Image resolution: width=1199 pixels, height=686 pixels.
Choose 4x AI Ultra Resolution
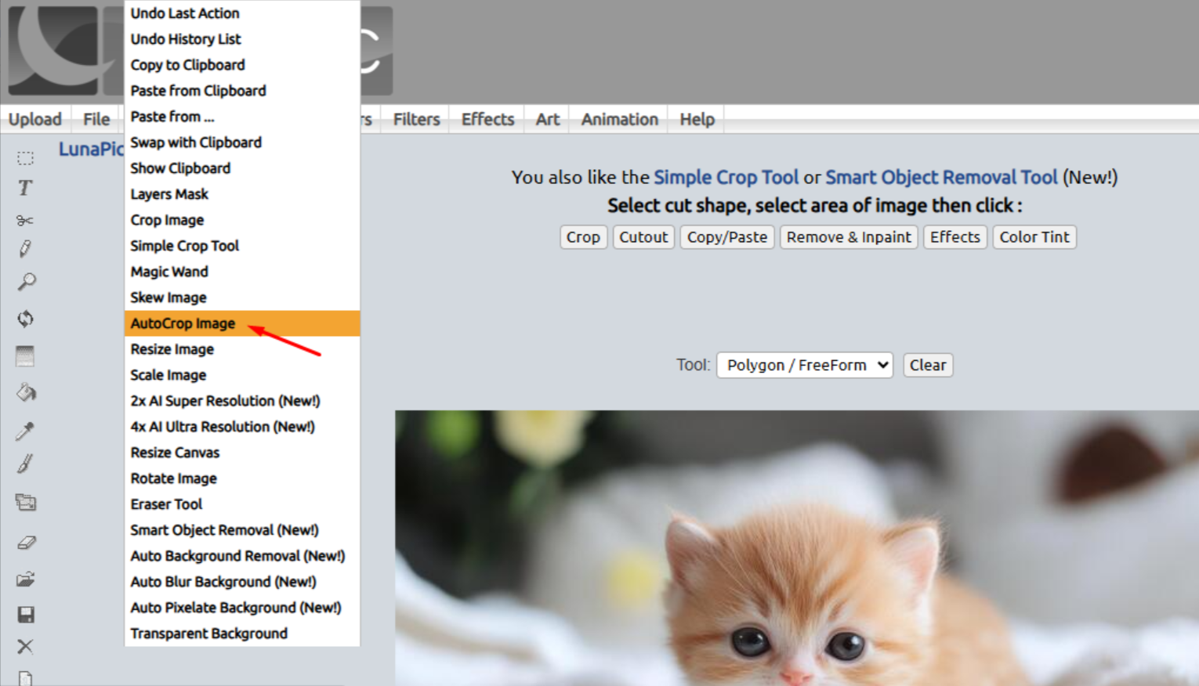(x=242, y=427)
